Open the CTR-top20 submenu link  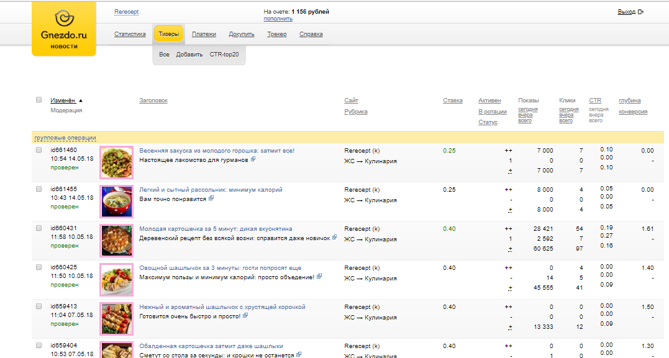[x=224, y=55]
